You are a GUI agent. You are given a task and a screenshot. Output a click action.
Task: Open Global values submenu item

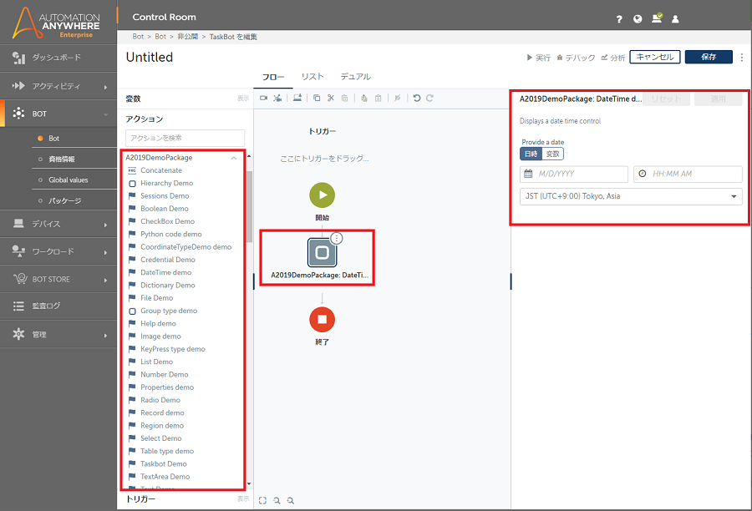point(69,180)
